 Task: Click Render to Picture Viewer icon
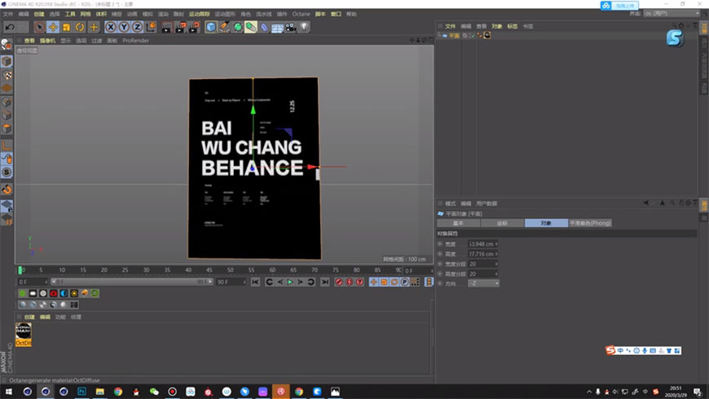[180, 27]
